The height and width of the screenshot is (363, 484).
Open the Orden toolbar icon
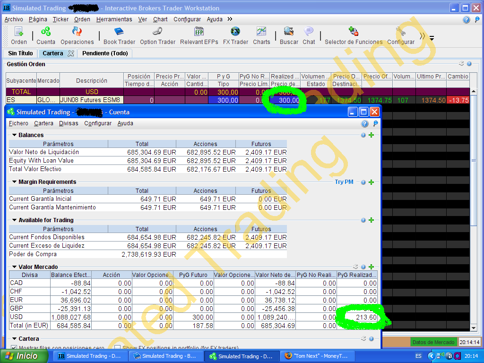(x=19, y=36)
